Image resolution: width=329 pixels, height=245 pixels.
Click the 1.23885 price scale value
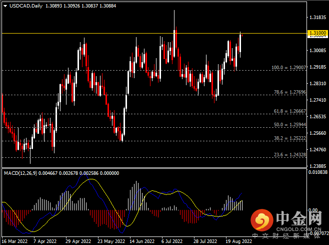pyautogui.click(x=318, y=166)
